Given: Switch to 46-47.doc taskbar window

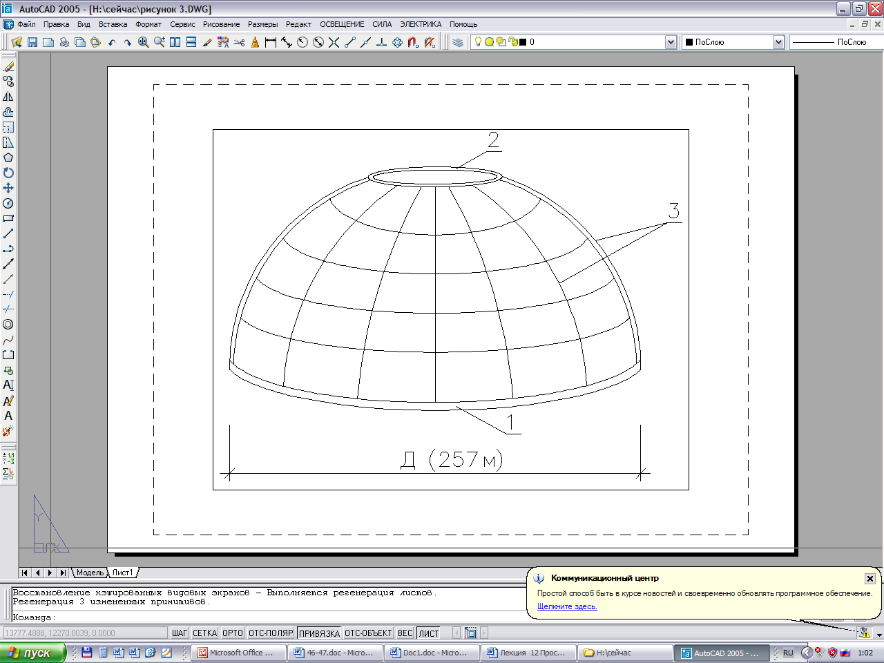Looking at the screenshot, I should click(335, 653).
